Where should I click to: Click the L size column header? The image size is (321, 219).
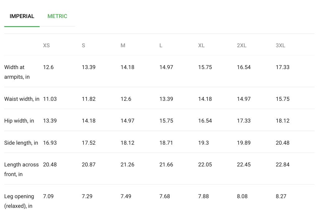click(161, 45)
